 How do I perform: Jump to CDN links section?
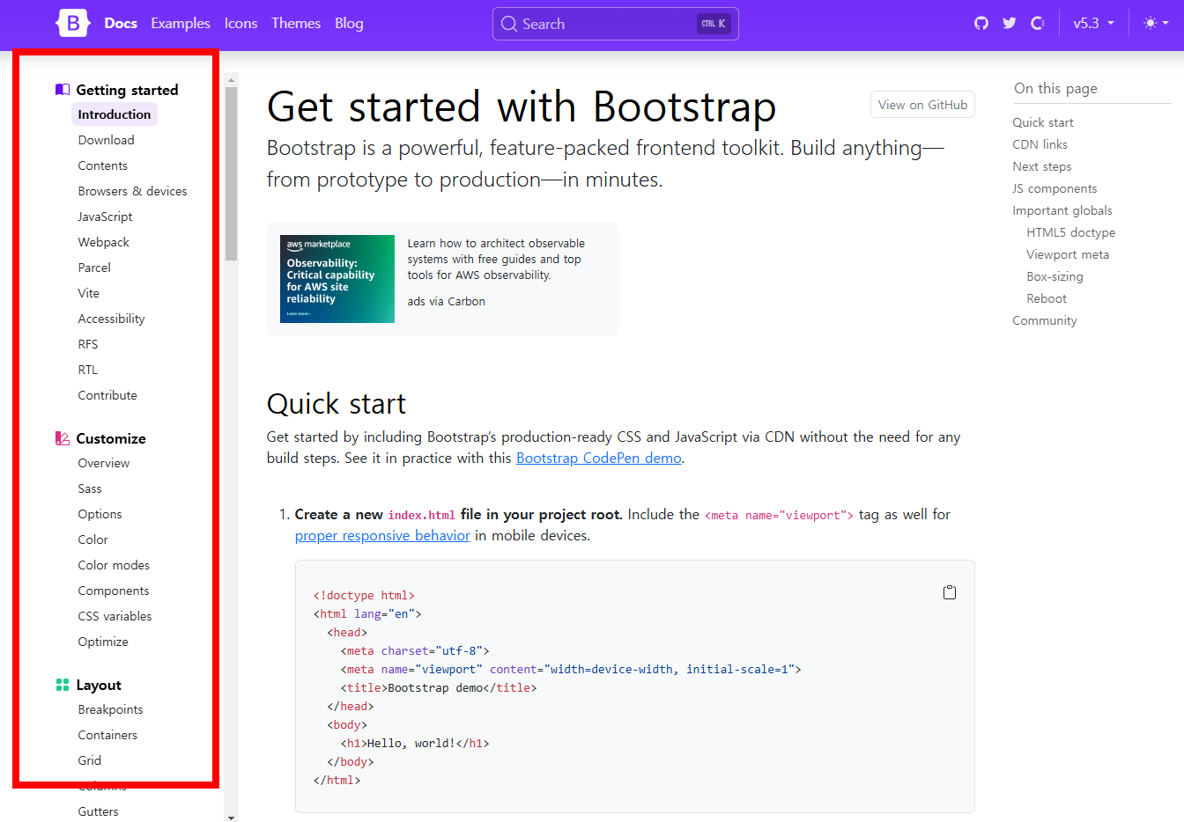click(1040, 144)
